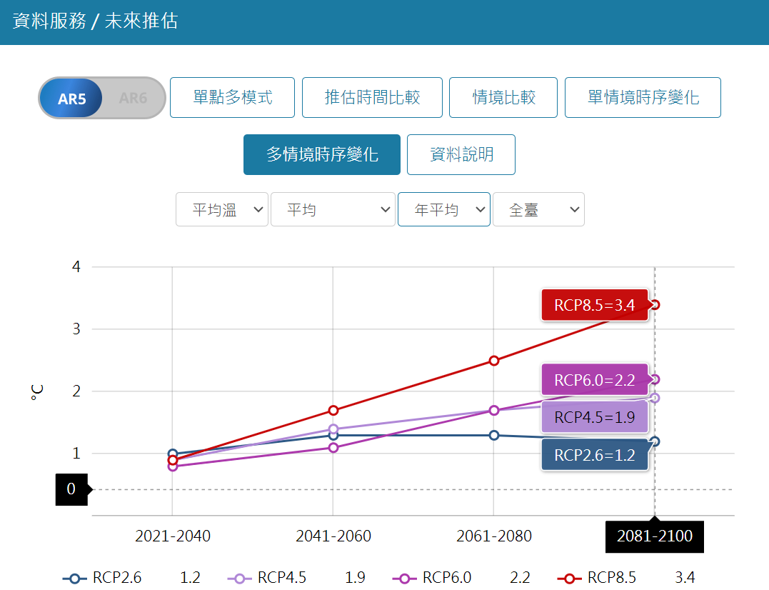Open the 推估時間比較 tab

click(372, 97)
